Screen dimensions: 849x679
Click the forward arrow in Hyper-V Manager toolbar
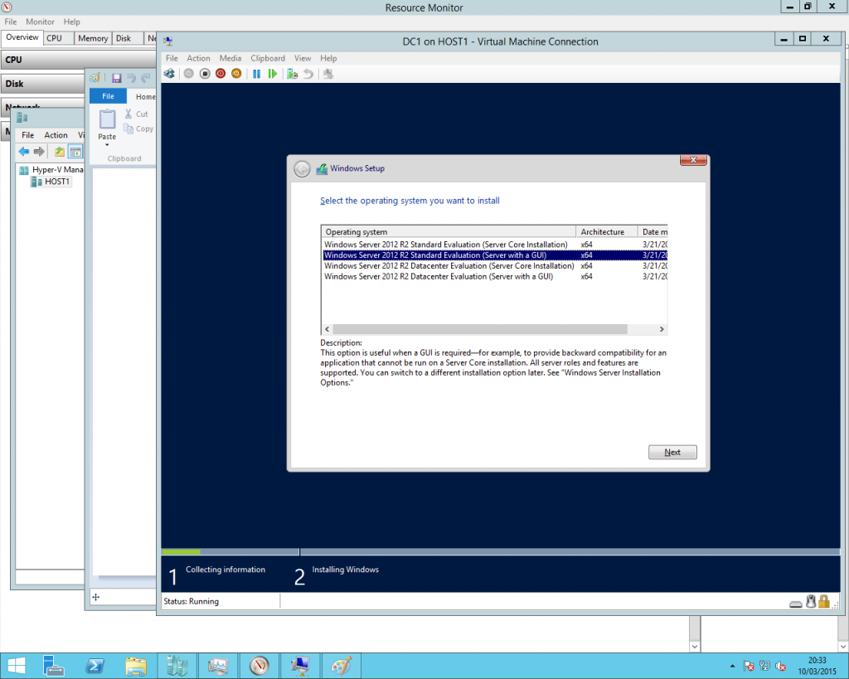point(39,152)
